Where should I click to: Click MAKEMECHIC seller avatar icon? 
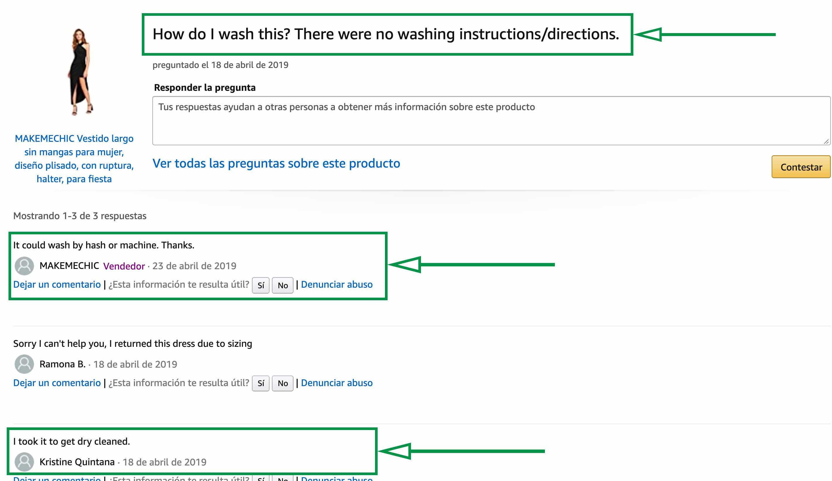click(24, 266)
